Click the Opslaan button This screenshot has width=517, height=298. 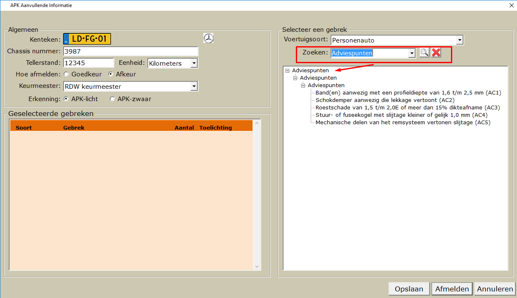click(409, 289)
